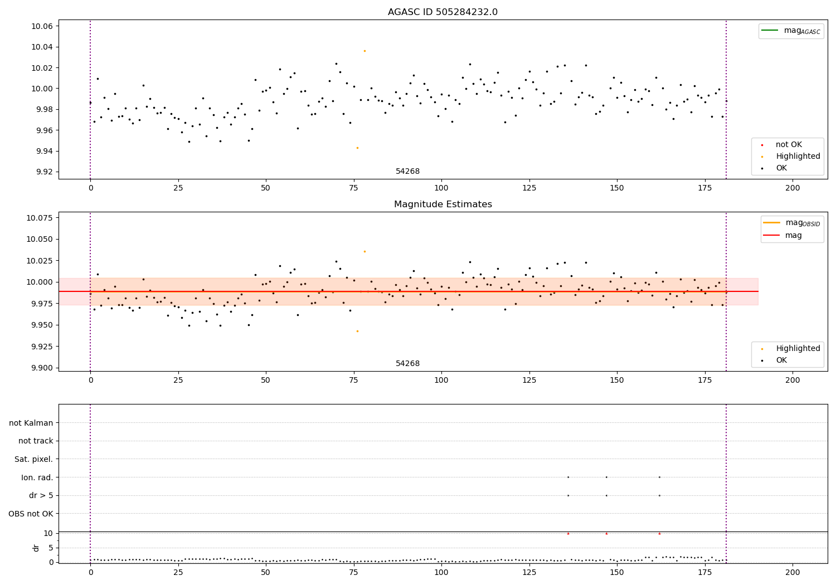
Task: Click the "not track" axis label
Action: (x=36, y=441)
